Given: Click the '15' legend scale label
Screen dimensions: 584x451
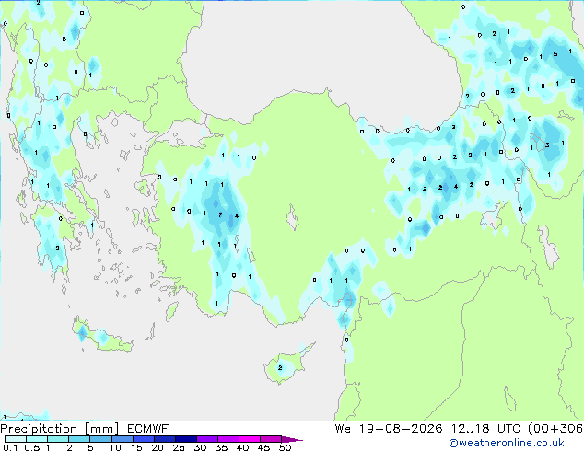Looking at the screenshot, I should click(136, 447).
